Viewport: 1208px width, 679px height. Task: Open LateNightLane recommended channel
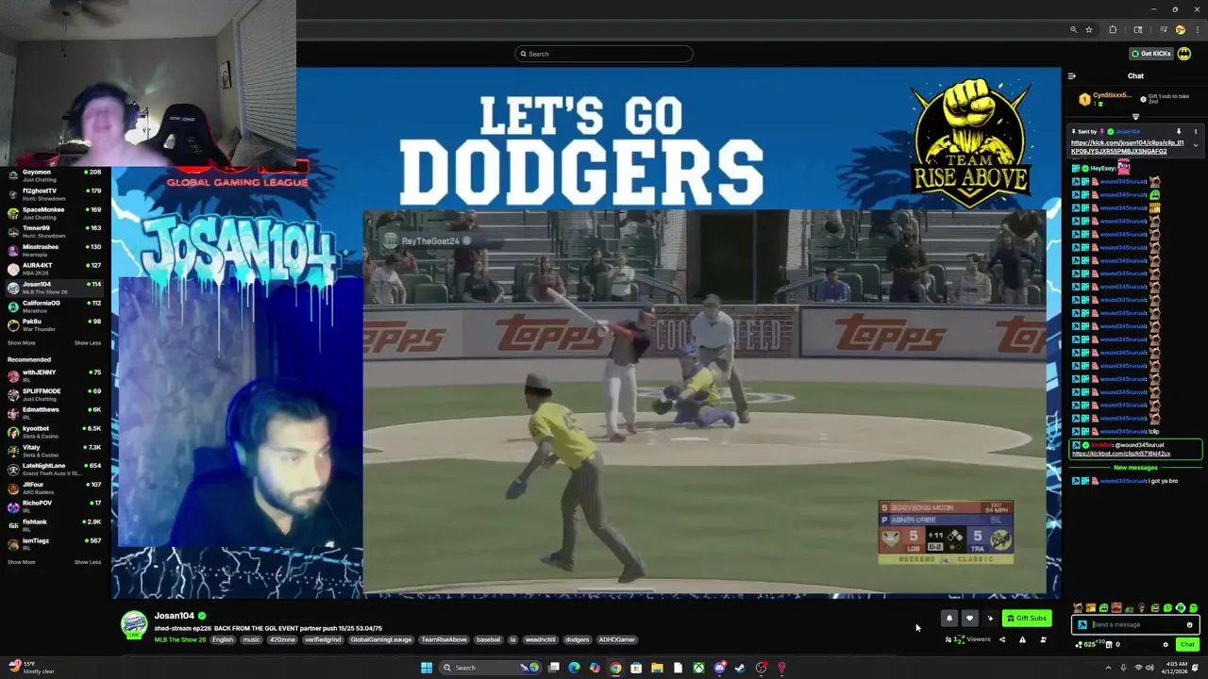55,469
